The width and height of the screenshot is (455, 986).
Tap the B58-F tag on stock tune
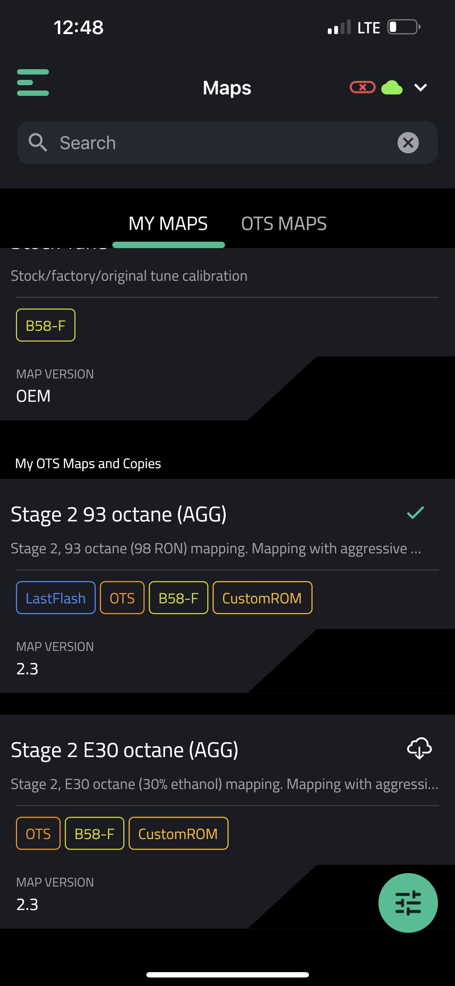45,325
